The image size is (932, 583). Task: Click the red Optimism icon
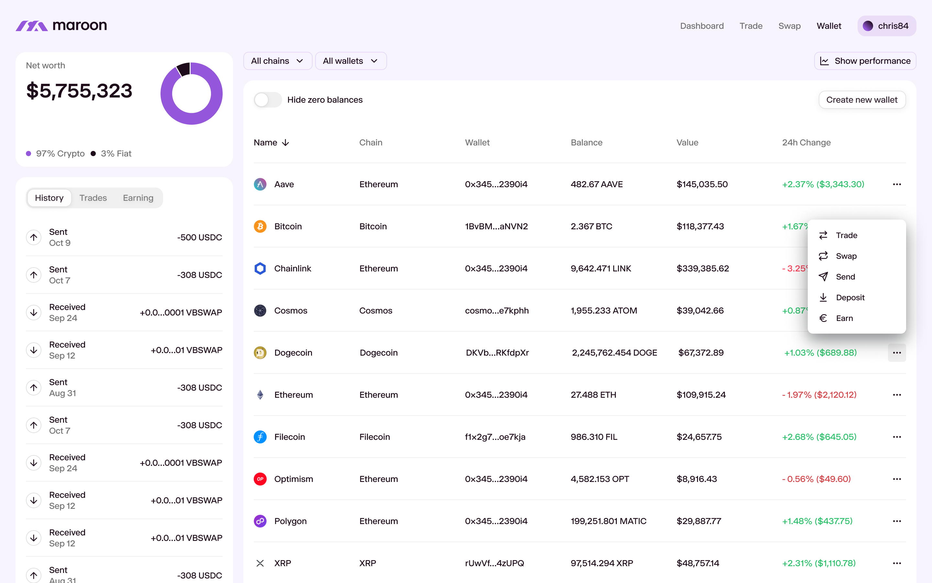pos(260,479)
